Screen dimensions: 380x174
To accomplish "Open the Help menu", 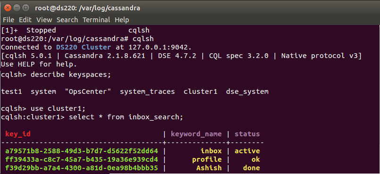I will (x=122, y=20).
